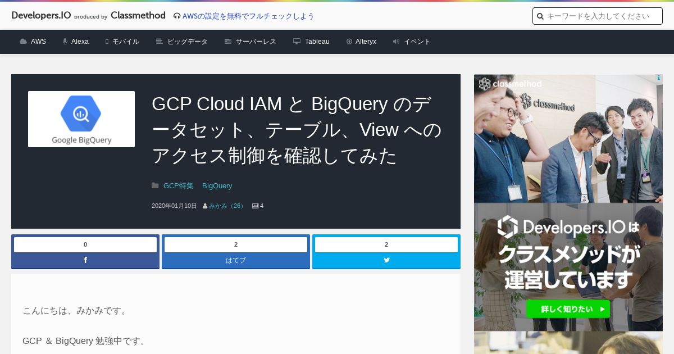This screenshot has height=354, width=674.
Task: Click the 詳しく知りたい green ad button
Action: (568, 308)
